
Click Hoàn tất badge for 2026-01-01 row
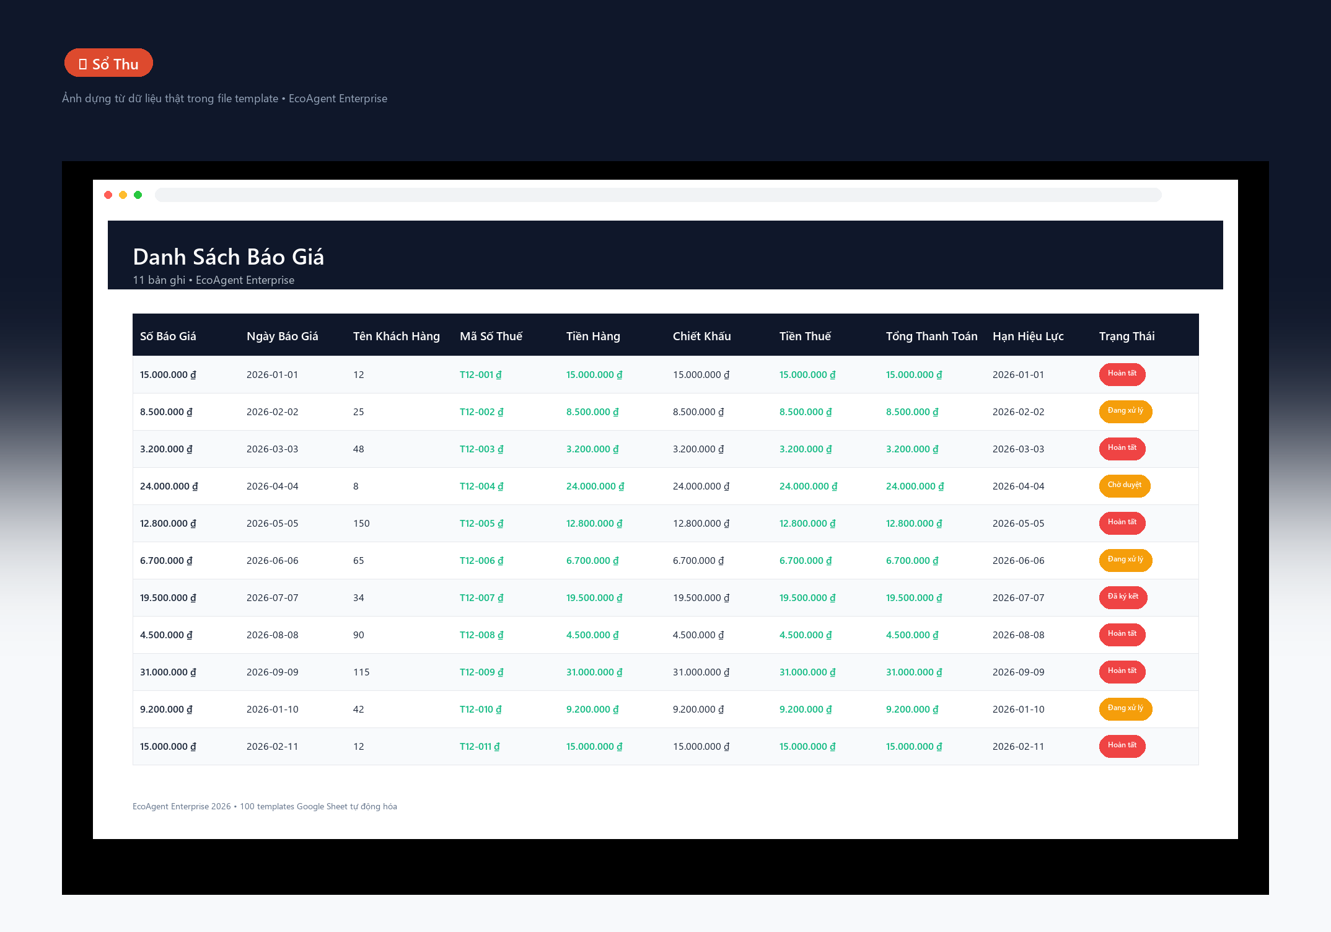1122,374
